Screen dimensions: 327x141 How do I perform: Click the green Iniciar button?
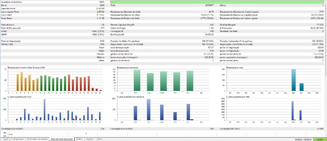(x=320, y=139)
